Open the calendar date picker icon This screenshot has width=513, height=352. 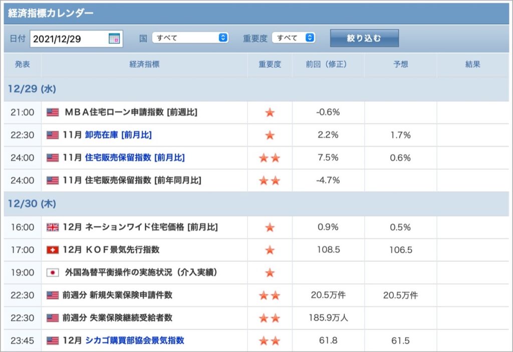click(114, 39)
